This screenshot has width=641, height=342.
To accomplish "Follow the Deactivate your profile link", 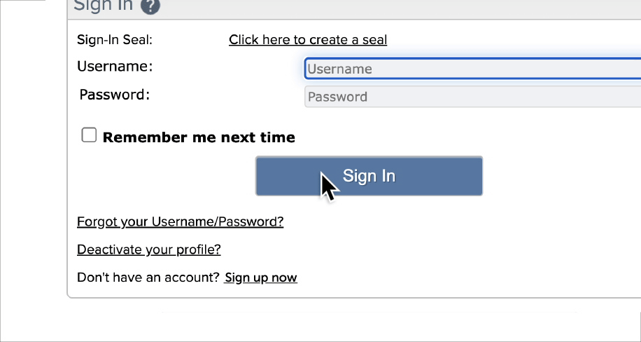I will point(149,249).
